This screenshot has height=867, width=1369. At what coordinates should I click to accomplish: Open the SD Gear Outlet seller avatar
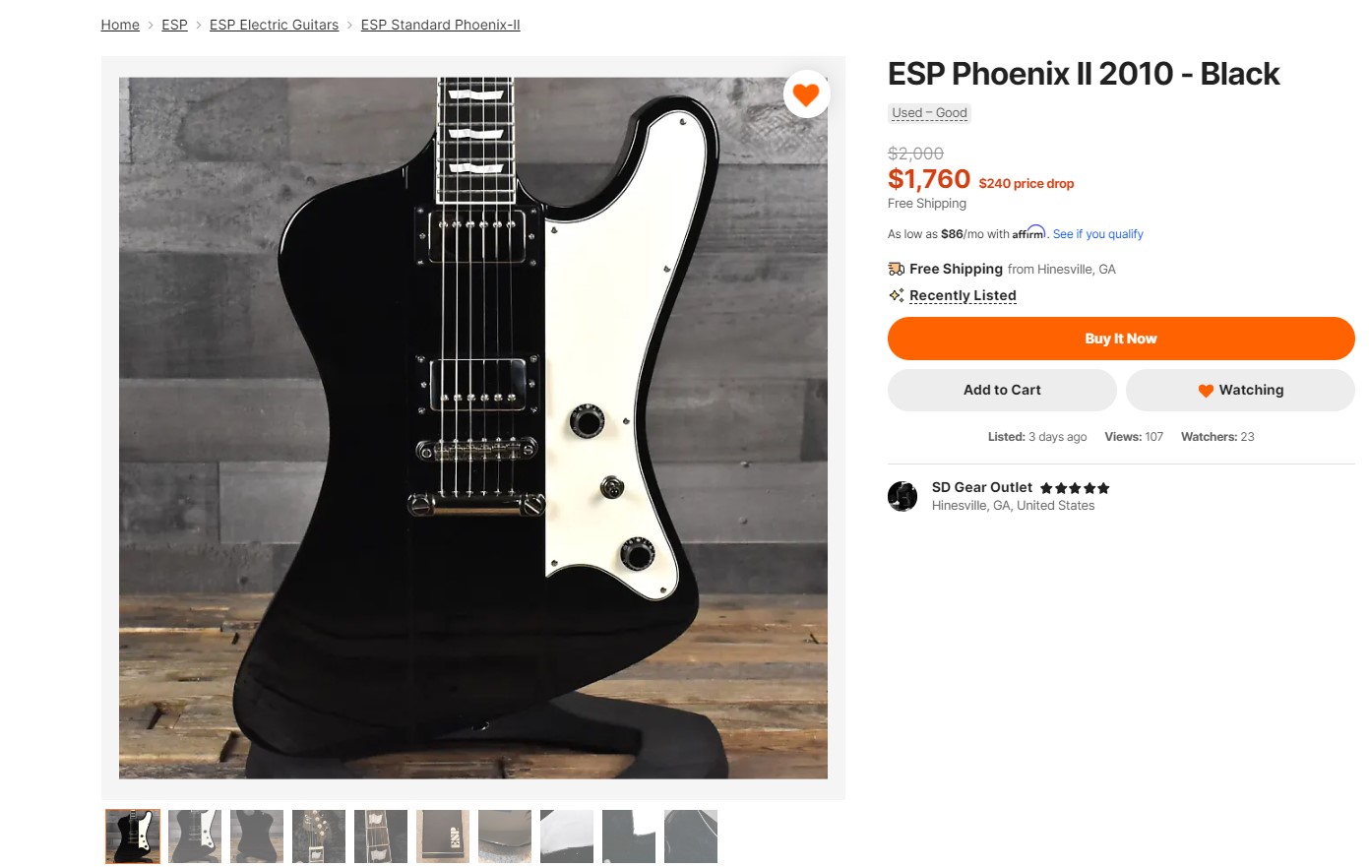tap(902, 496)
